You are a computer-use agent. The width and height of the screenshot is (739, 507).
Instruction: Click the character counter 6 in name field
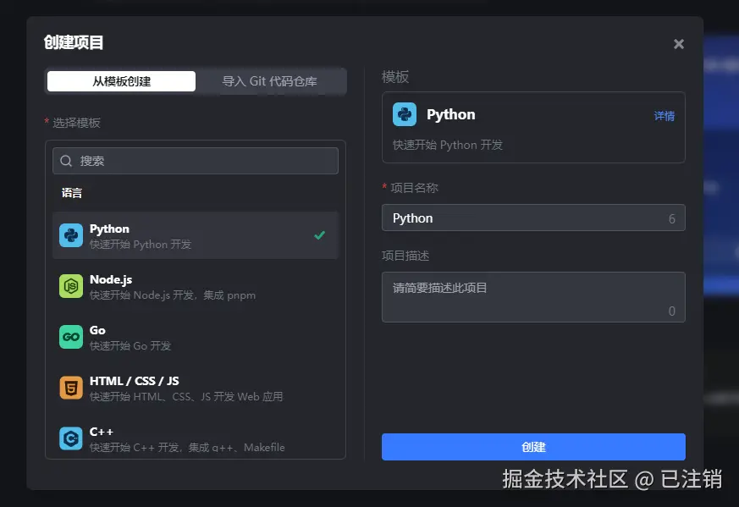point(671,218)
